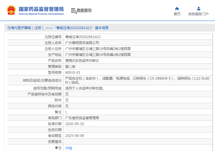
Task: Click 数据查询 label
Action: pyautogui.click(x=84, y=10)
